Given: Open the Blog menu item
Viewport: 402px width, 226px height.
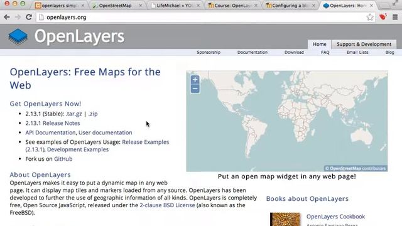Looking at the screenshot, I should click(x=389, y=52).
